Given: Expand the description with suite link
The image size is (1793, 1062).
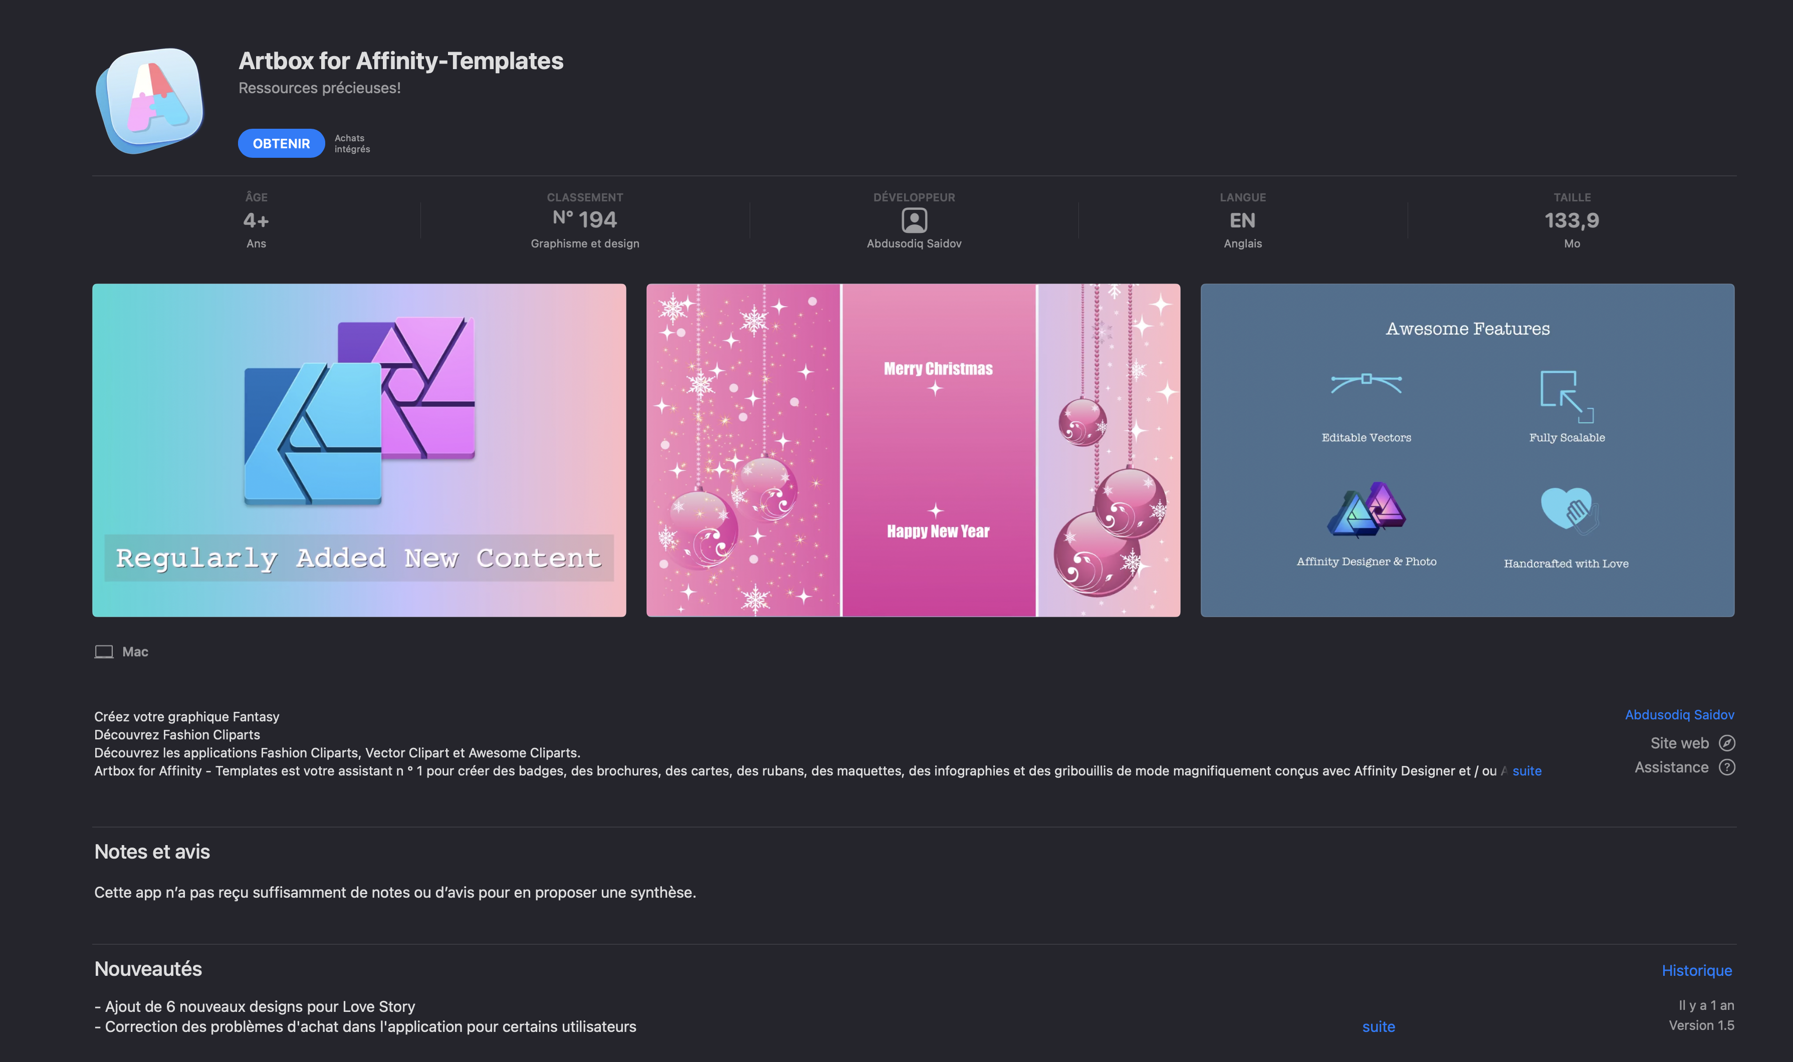Looking at the screenshot, I should pos(1527,771).
